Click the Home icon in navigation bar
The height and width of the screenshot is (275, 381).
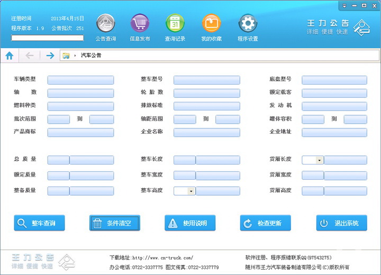pyautogui.click(x=10, y=56)
